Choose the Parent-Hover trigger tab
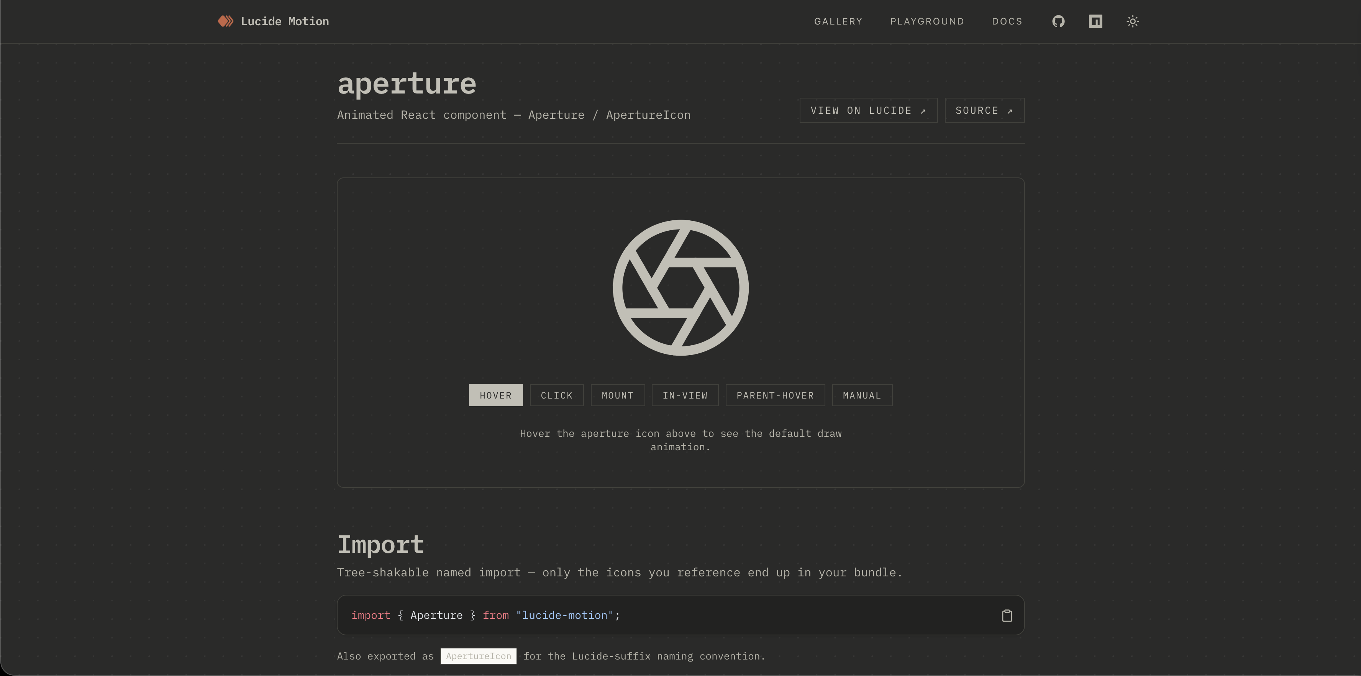The height and width of the screenshot is (676, 1361). pyautogui.click(x=775, y=395)
